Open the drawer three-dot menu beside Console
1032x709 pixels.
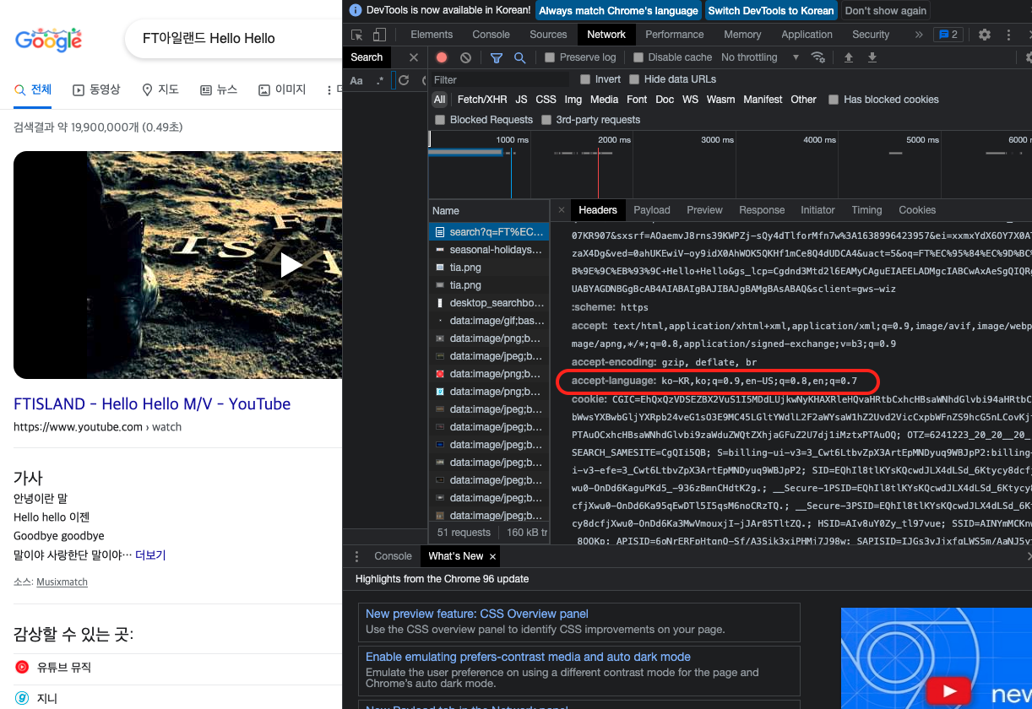(356, 556)
